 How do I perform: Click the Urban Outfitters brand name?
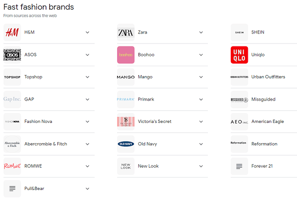[x=268, y=77]
